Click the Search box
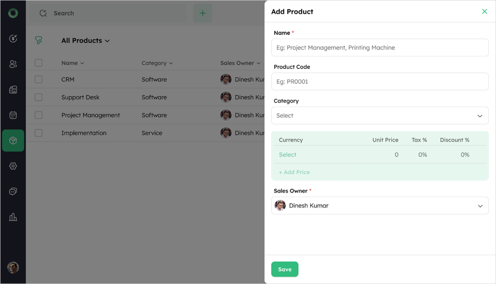Screen dimensions: 496x284 [108, 13]
